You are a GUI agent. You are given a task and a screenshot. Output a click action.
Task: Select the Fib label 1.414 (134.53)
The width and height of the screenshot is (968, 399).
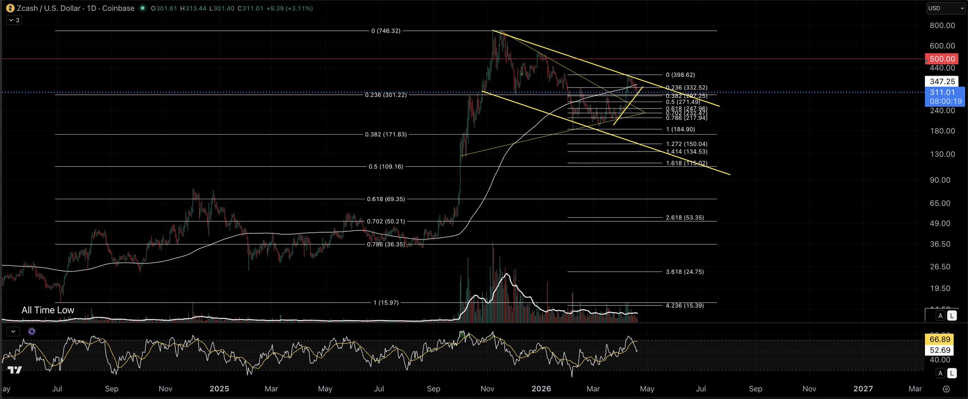pos(686,152)
